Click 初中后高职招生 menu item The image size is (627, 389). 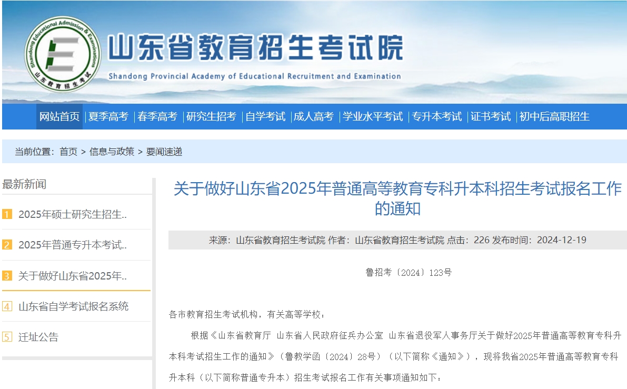coord(554,117)
